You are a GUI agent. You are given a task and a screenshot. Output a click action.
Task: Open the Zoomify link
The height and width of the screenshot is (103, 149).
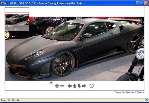(140, 92)
